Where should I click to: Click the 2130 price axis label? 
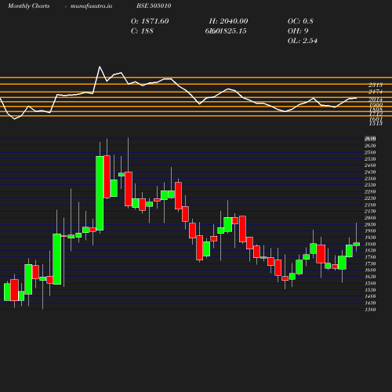370,211
